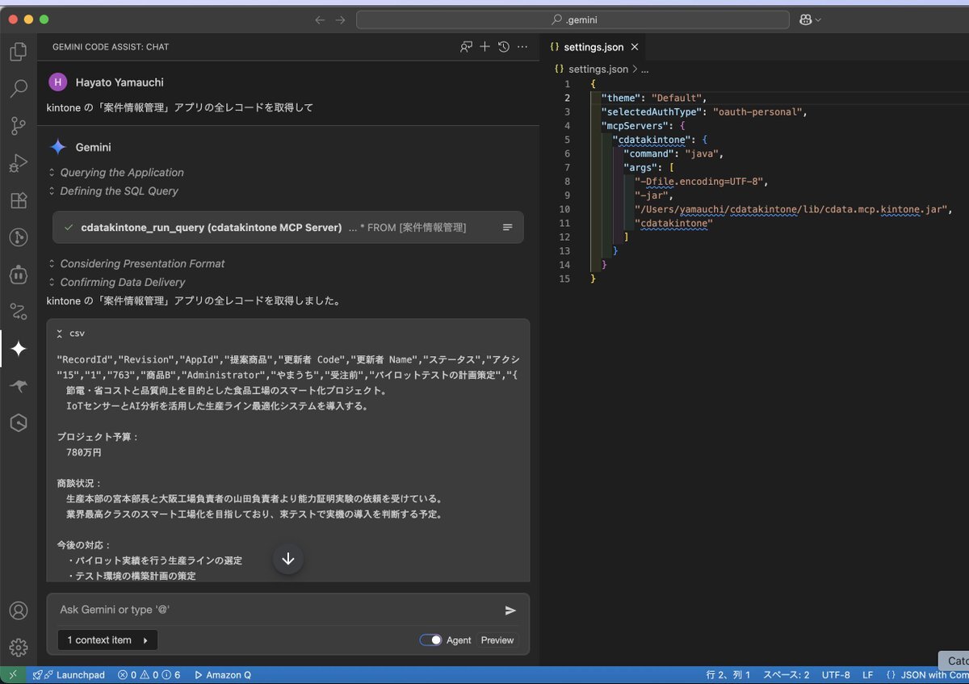969x684 pixels.
Task: Click the Ask Gemini input field
Action: tap(276, 611)
